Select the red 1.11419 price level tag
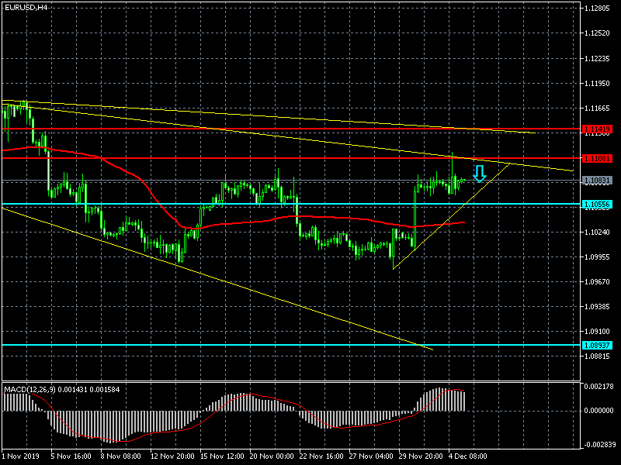 point(597,129)
